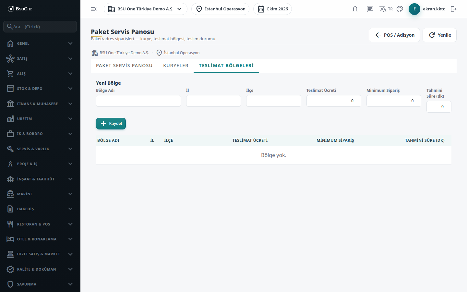The image size is (467, 292).
Task: Expand the İK & BORDRO menu chevron
Action: tap(70, 134)
